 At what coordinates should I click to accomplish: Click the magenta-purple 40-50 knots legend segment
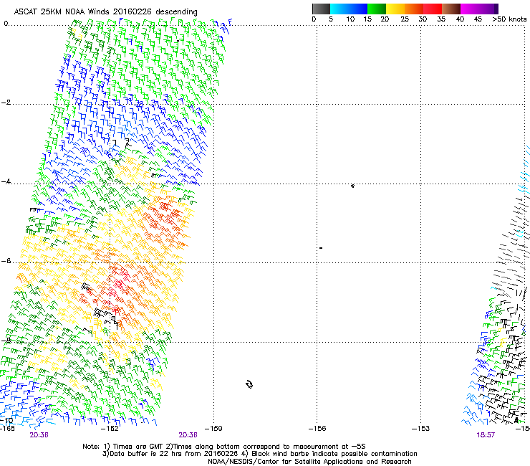(479, 9)
